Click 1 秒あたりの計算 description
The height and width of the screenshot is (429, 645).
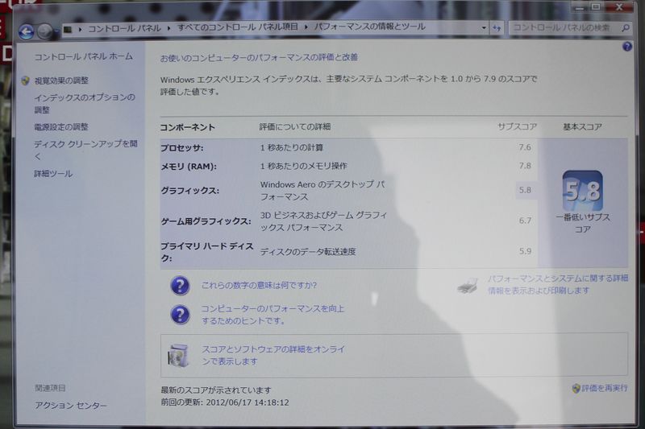(x=292, y=148)
